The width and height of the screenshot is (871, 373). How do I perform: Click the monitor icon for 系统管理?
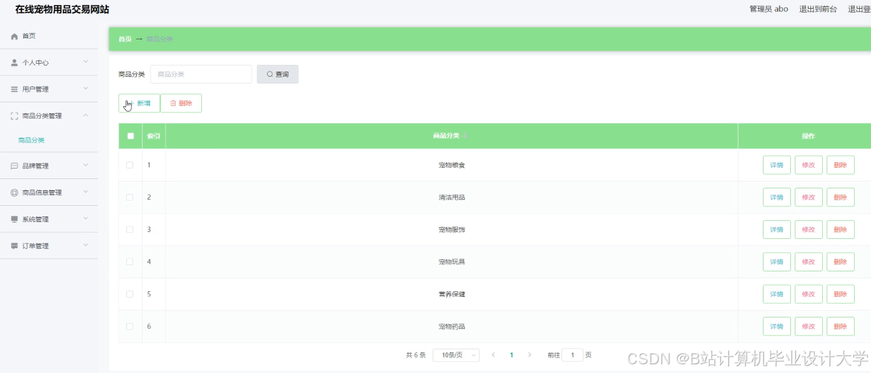[x=14, y=220]
